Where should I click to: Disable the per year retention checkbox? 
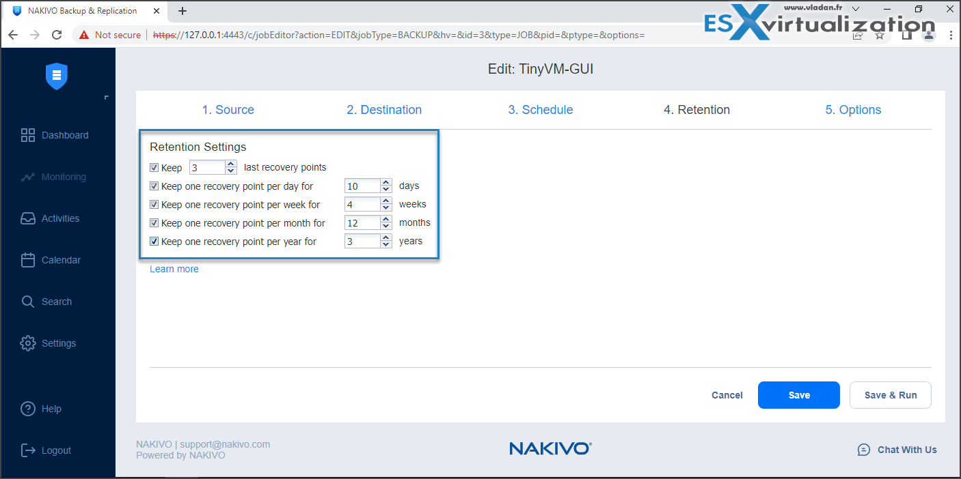154,241
